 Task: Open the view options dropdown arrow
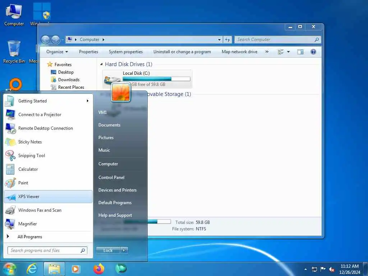coord(289,52)
